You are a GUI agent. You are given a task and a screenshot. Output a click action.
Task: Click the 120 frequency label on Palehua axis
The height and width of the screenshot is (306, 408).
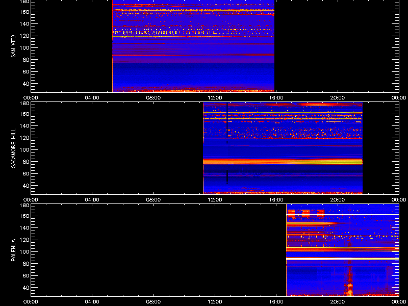[25, 240]
